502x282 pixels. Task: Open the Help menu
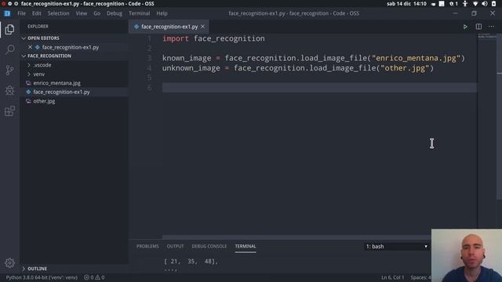pyautogui.click(x=162, y=13)
